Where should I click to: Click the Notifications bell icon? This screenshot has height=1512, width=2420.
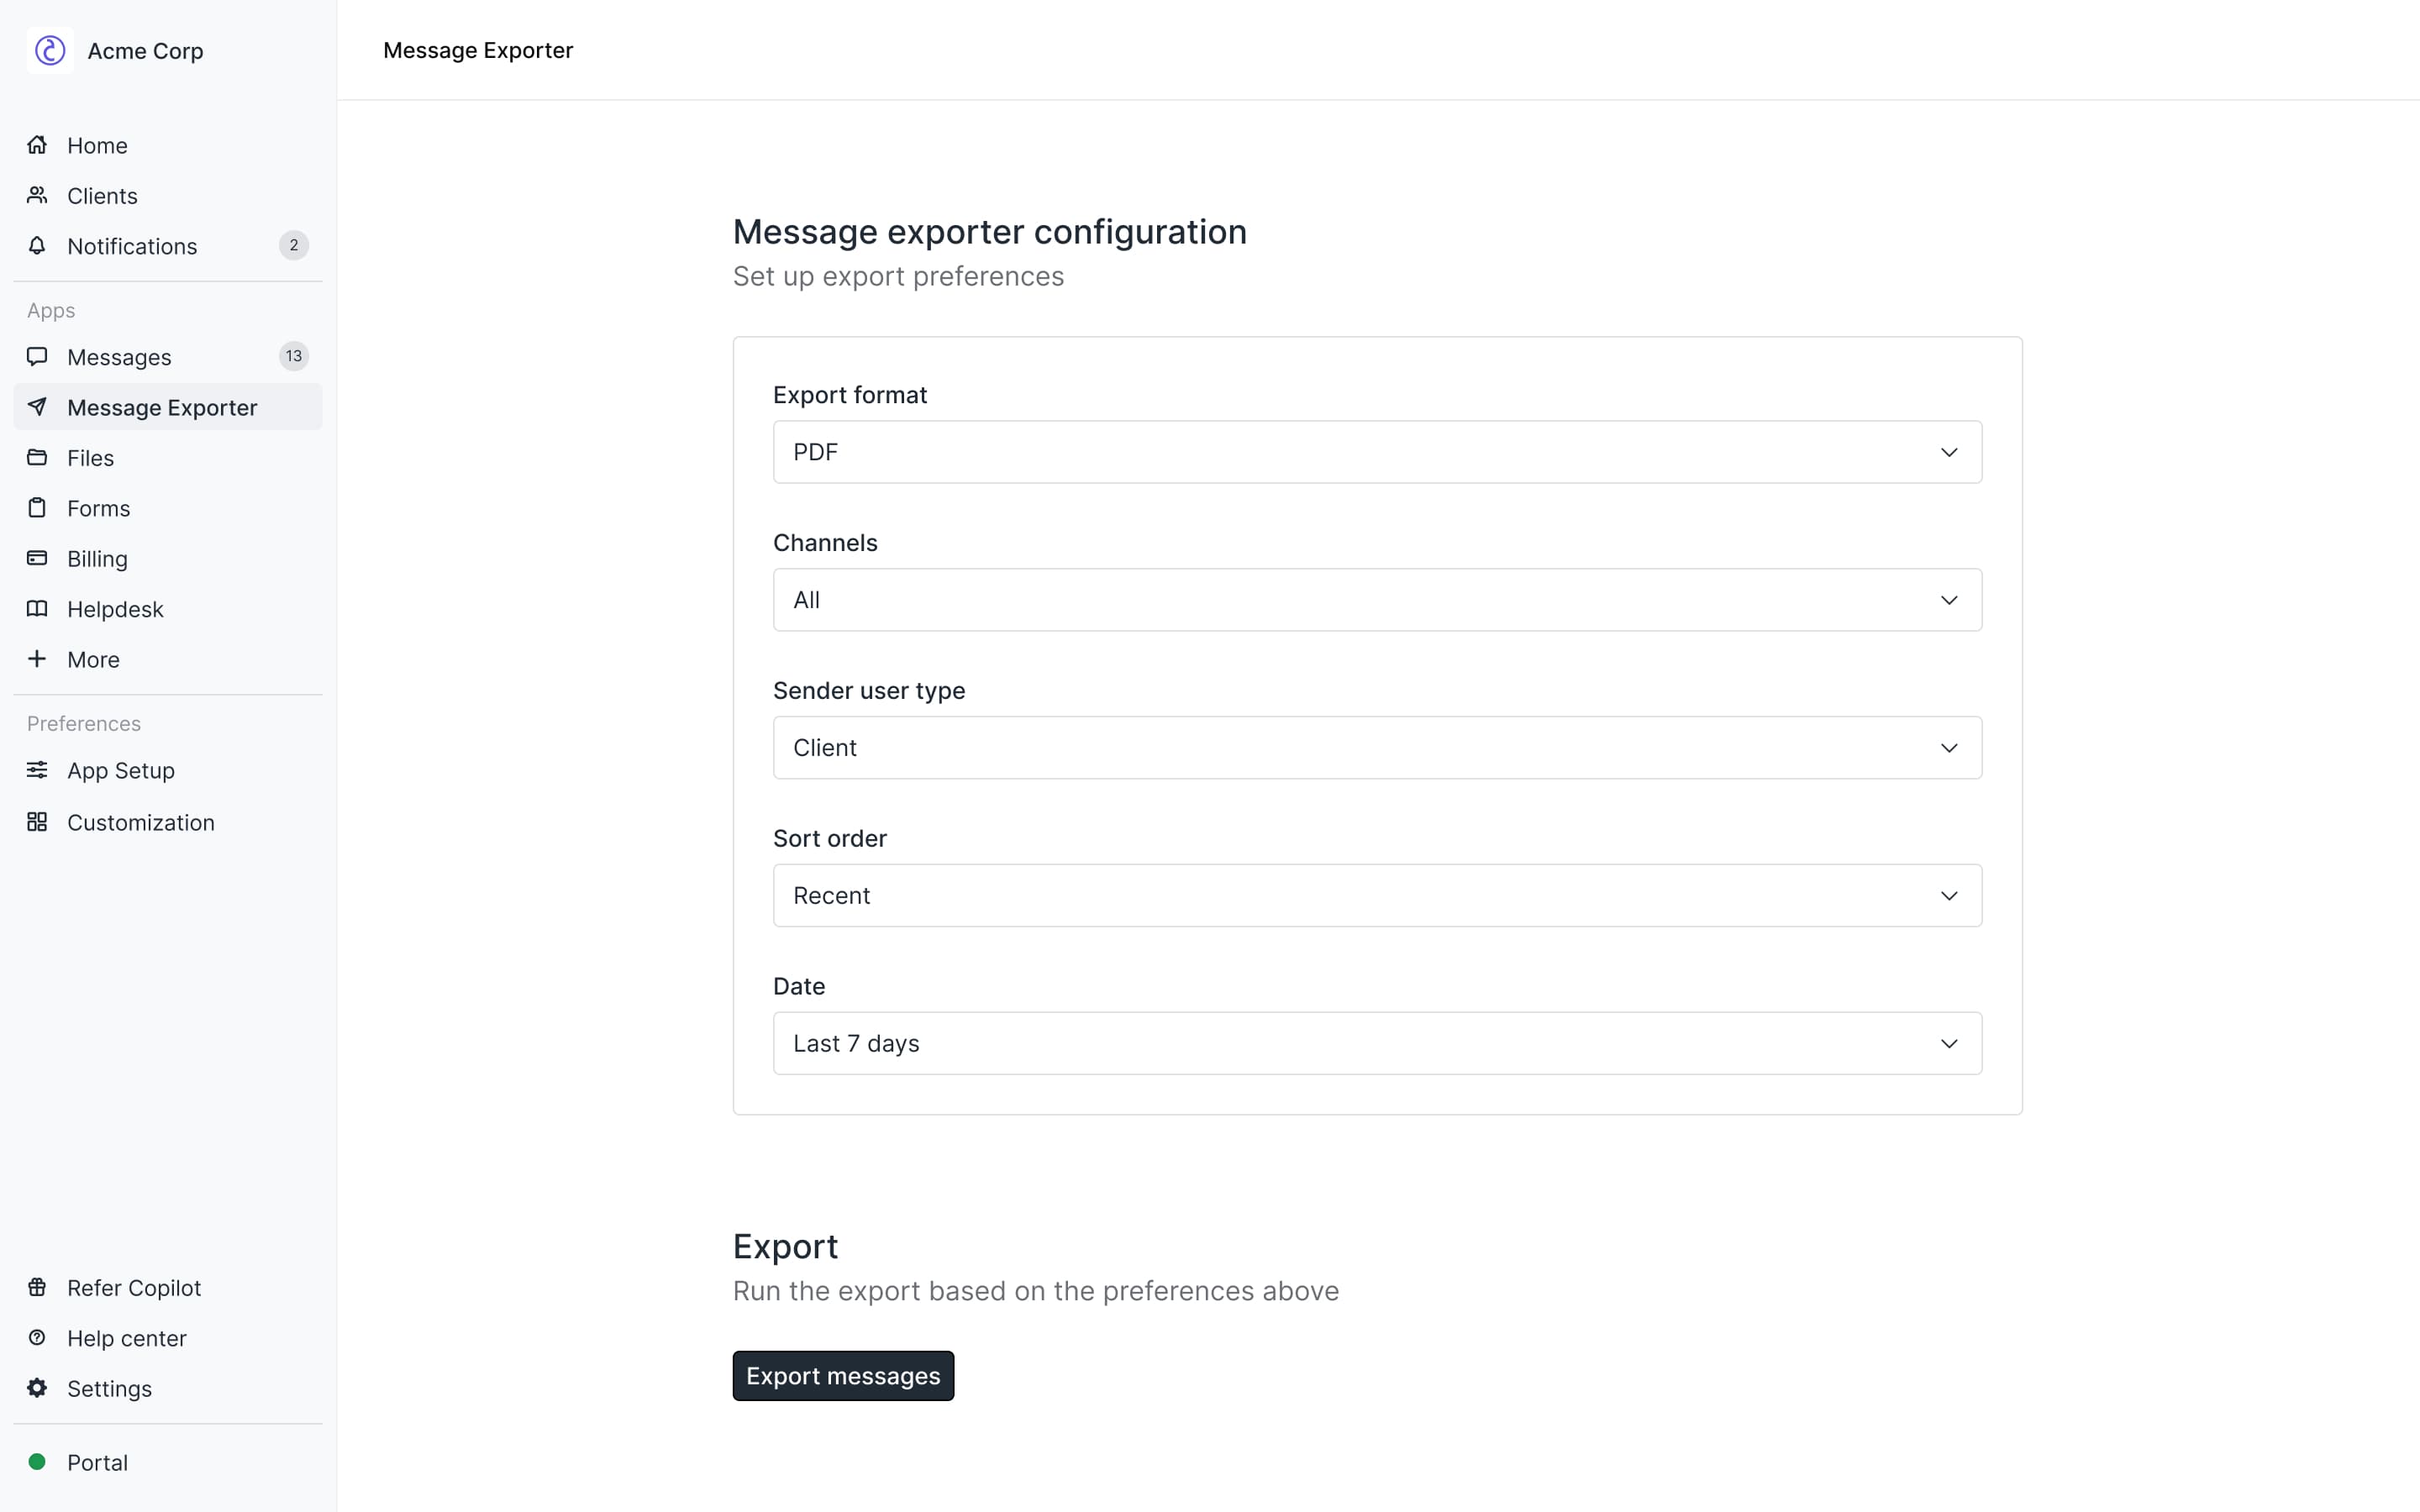[x=37, y=246]
